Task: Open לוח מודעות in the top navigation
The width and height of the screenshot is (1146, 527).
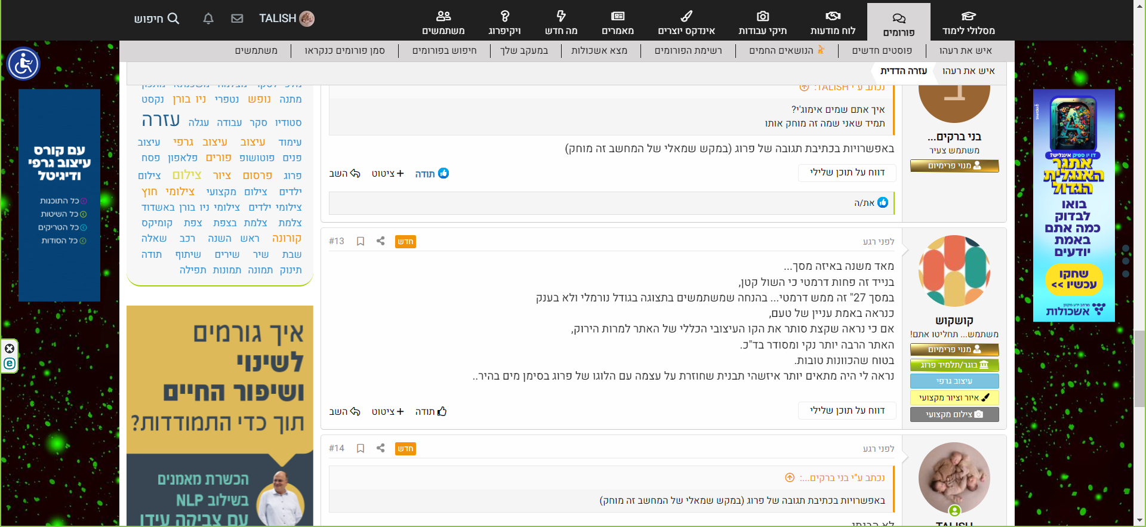Action: [833, 23]
